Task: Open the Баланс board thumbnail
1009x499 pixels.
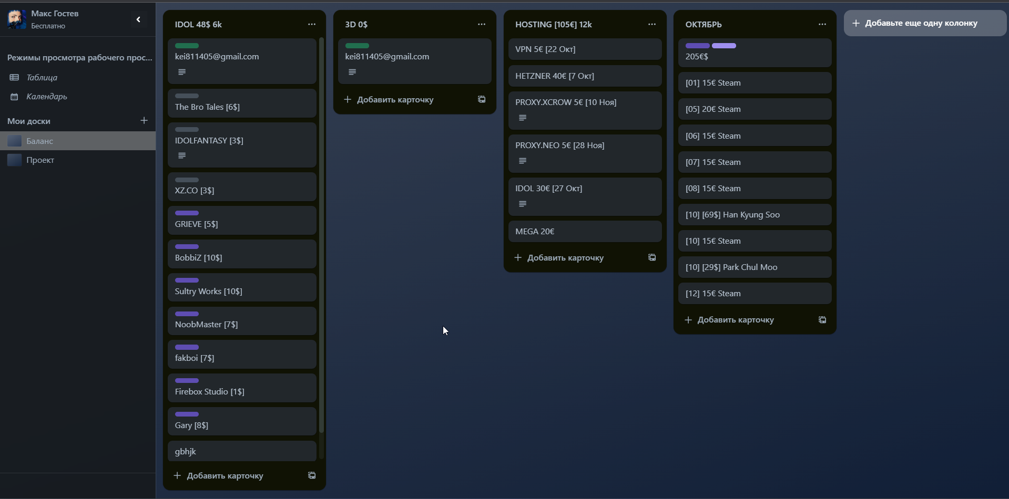Action: [x=15, y=141]
